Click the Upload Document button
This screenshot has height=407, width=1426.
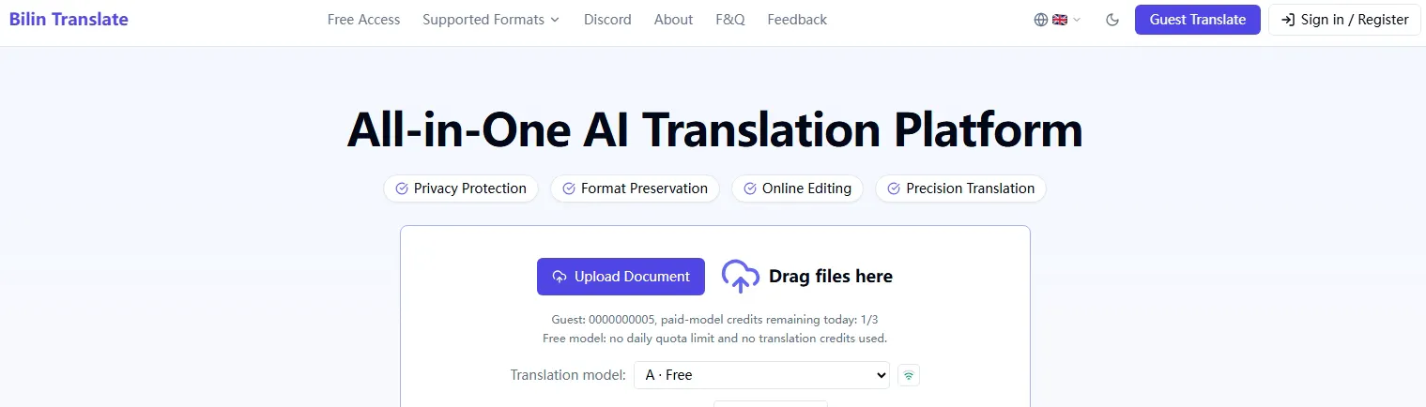tap(621, 277)
